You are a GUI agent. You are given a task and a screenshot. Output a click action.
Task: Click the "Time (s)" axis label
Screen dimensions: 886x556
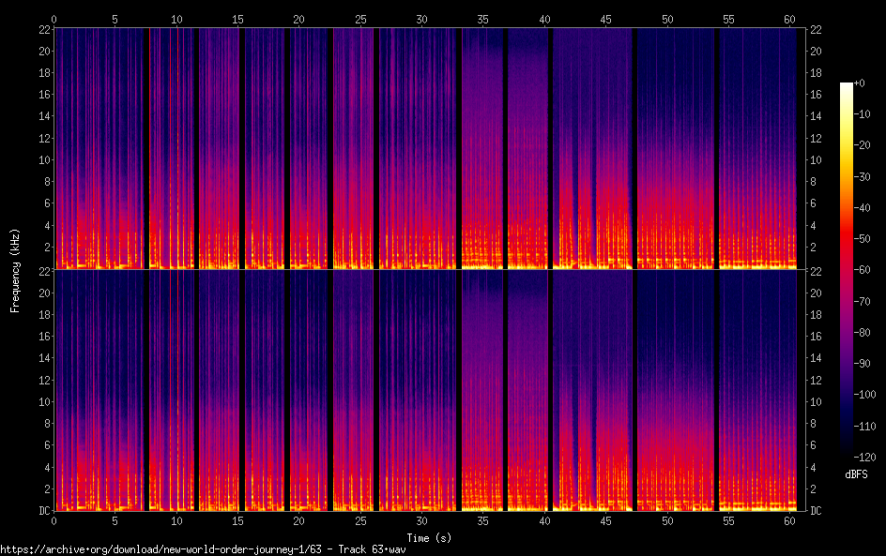point(427,537)
